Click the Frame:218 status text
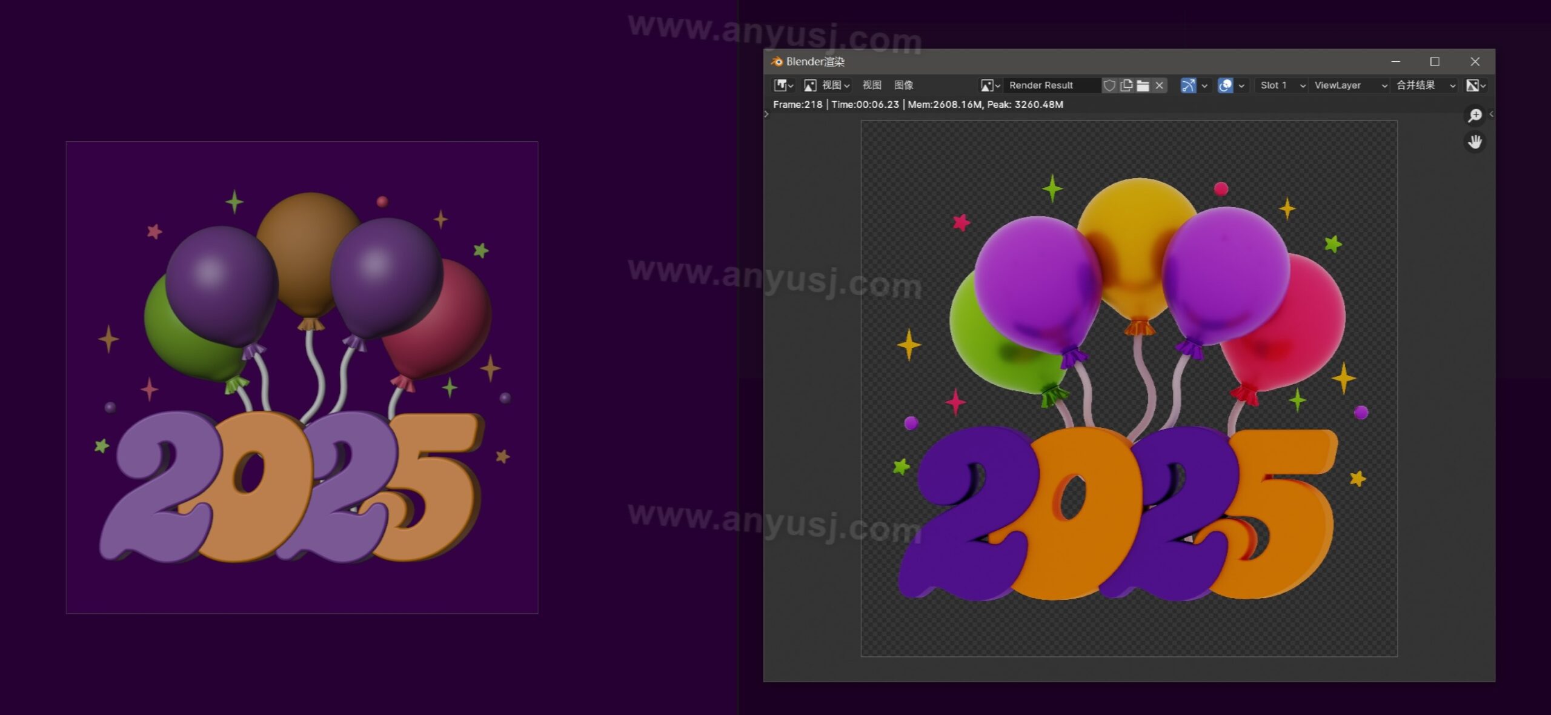Screen dimensions: 1551x715 [x=797, y=104]
